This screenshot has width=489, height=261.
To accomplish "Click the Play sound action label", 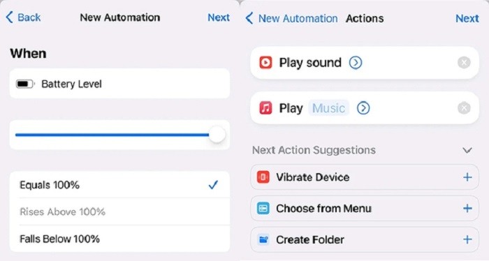I will [310, 63].
